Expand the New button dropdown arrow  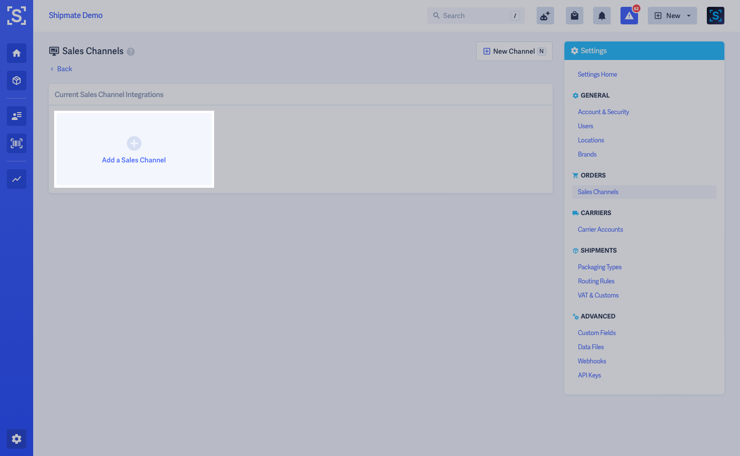(x=688, y=15)
